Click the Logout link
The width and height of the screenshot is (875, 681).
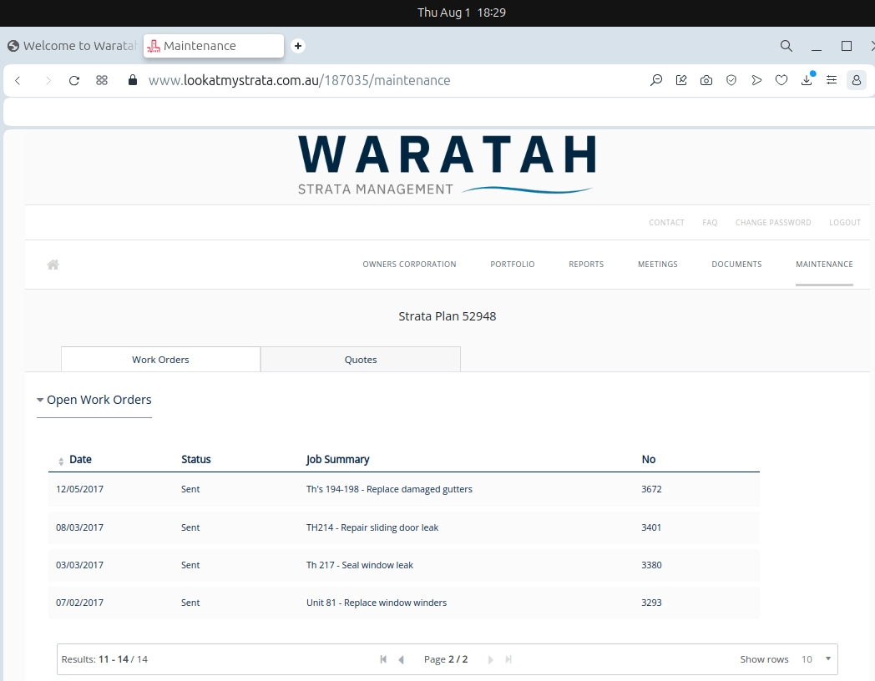point(845,223)
